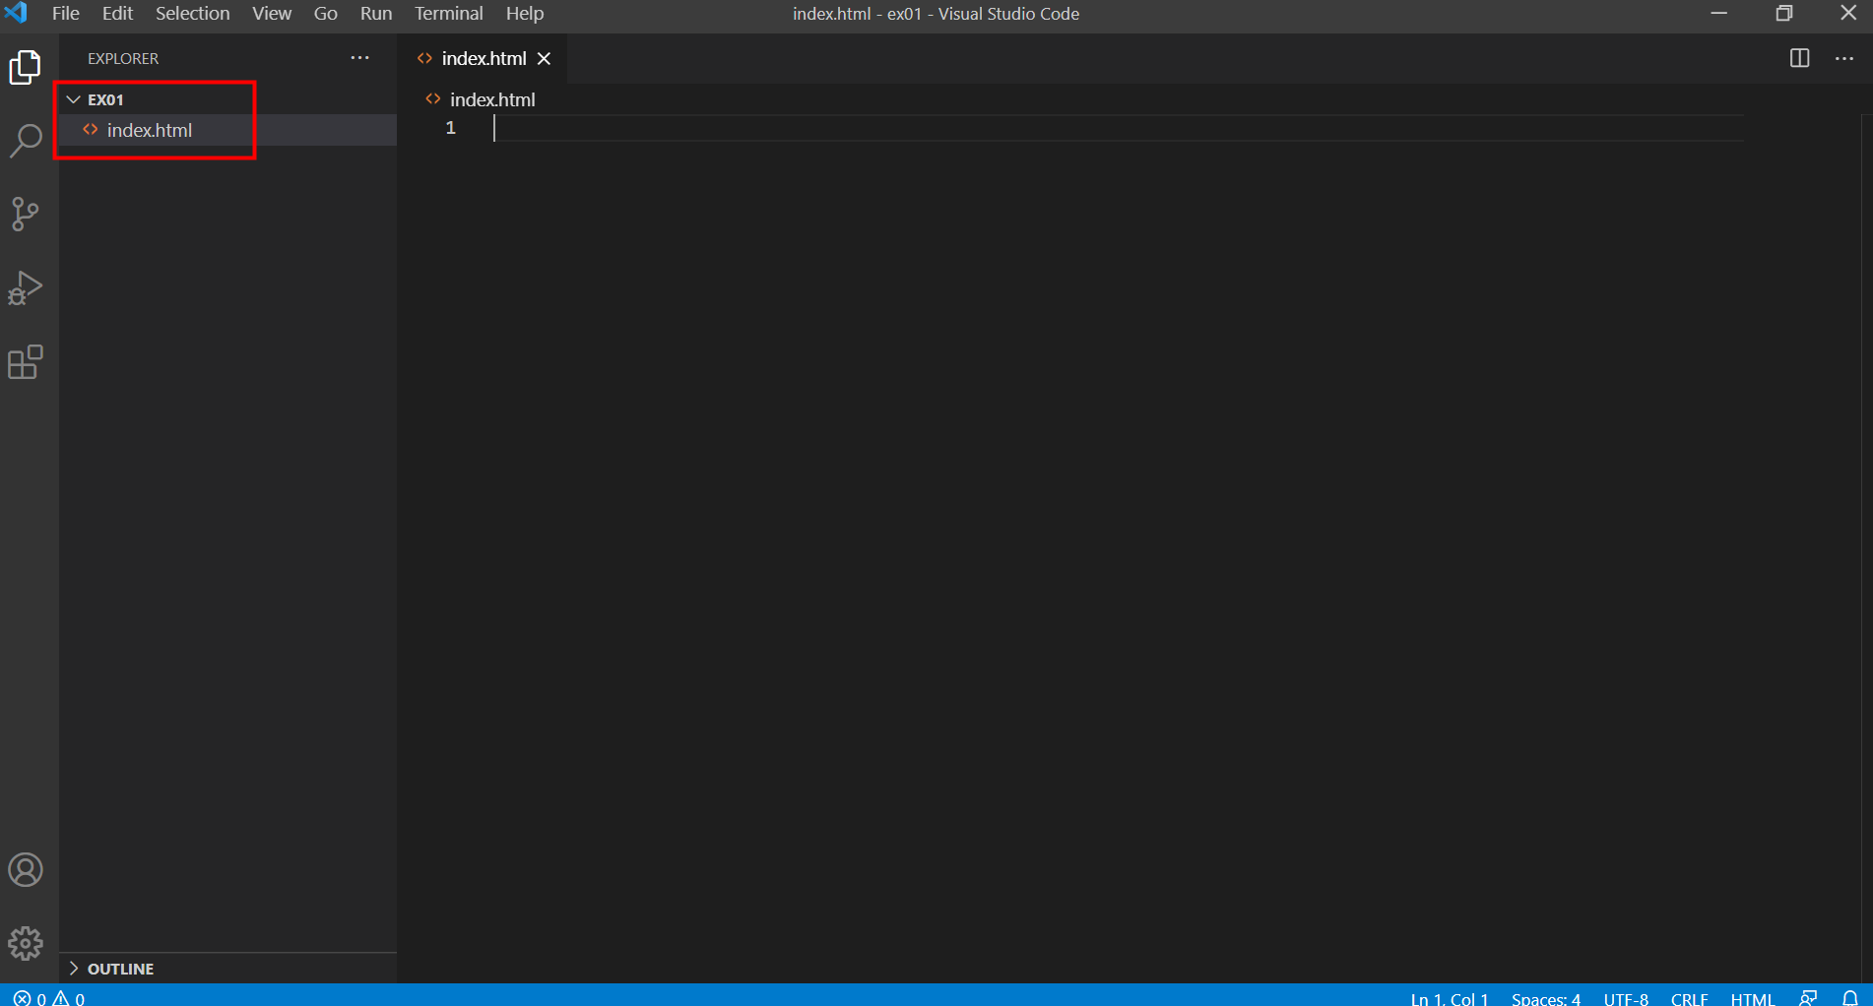Open the Accounts menu icon
The image size is (1873, 1006).
(x=26, y=870)
